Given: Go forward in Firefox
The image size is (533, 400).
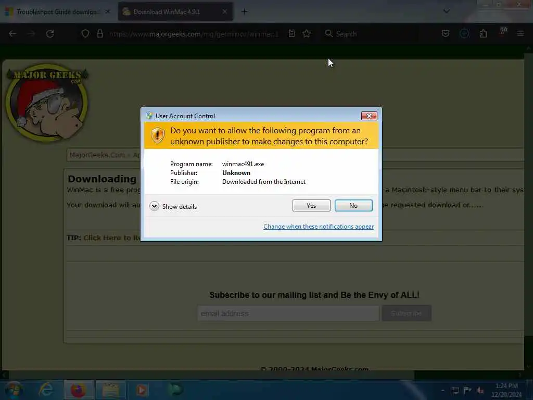Looking at the screenshot, I should (x=31, y=34).
